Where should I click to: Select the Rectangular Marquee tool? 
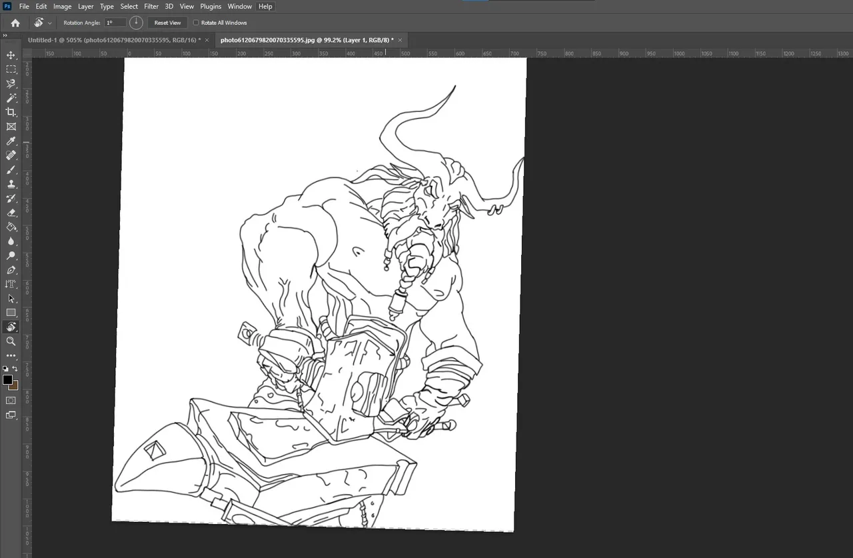[11, 69]
